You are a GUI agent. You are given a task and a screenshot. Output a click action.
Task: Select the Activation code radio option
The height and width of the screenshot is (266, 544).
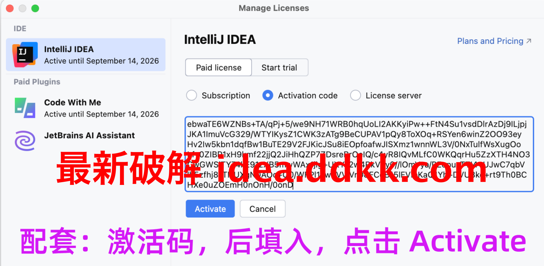[x=268, y=96]
